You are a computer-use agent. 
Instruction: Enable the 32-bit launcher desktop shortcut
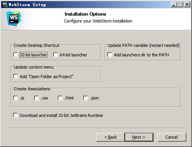(x=16, y=55)
